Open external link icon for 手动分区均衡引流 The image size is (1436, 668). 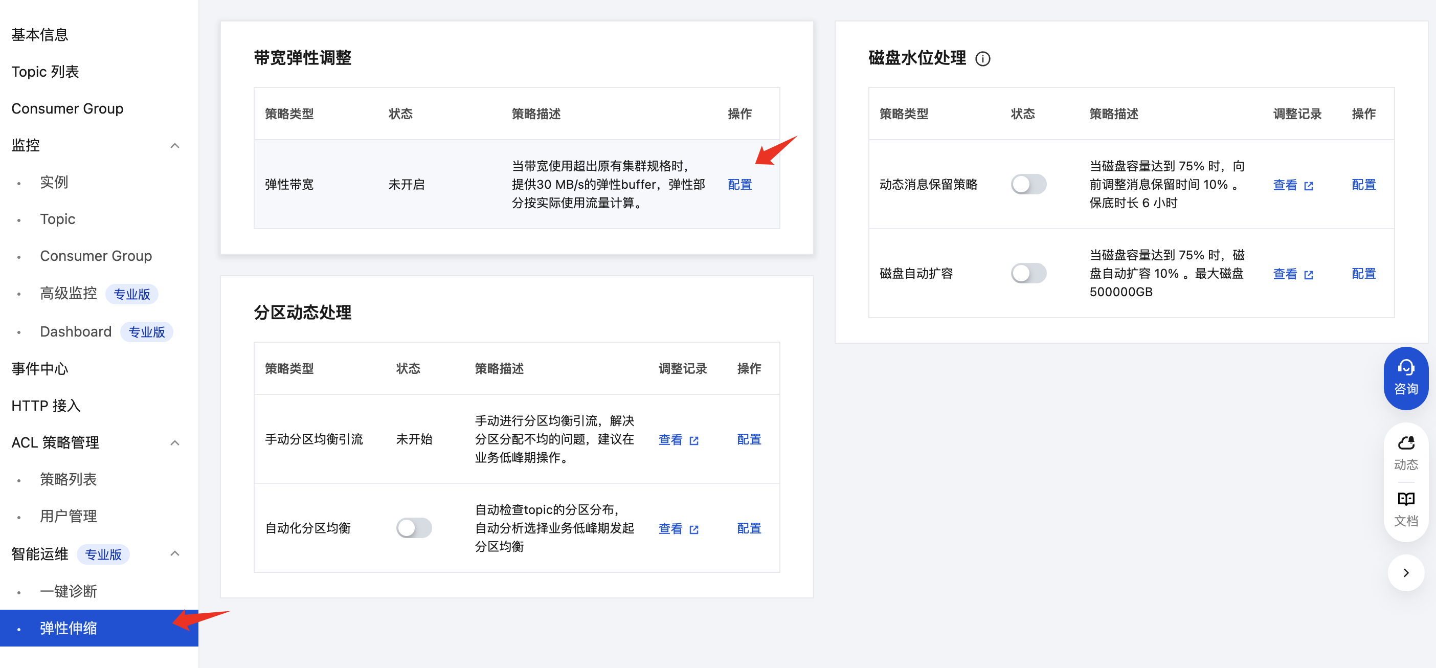click(x=693, y=440)
